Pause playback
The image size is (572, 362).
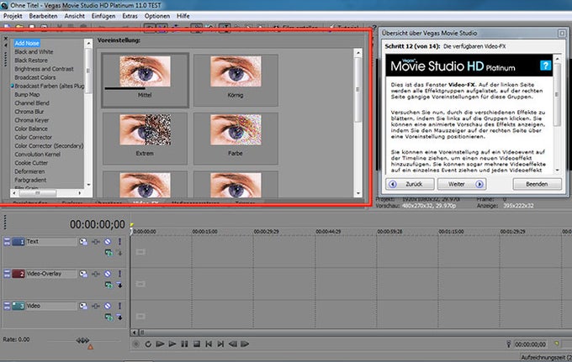click(x=184, y=344)
